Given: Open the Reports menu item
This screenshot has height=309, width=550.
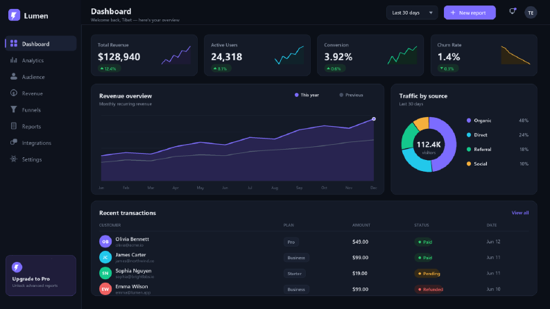Looking at the screenshot, I should (x=41, y=126).
